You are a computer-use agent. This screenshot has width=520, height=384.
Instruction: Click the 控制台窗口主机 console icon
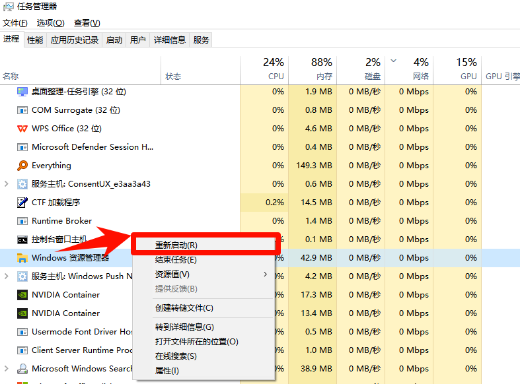tap(22, 240)
